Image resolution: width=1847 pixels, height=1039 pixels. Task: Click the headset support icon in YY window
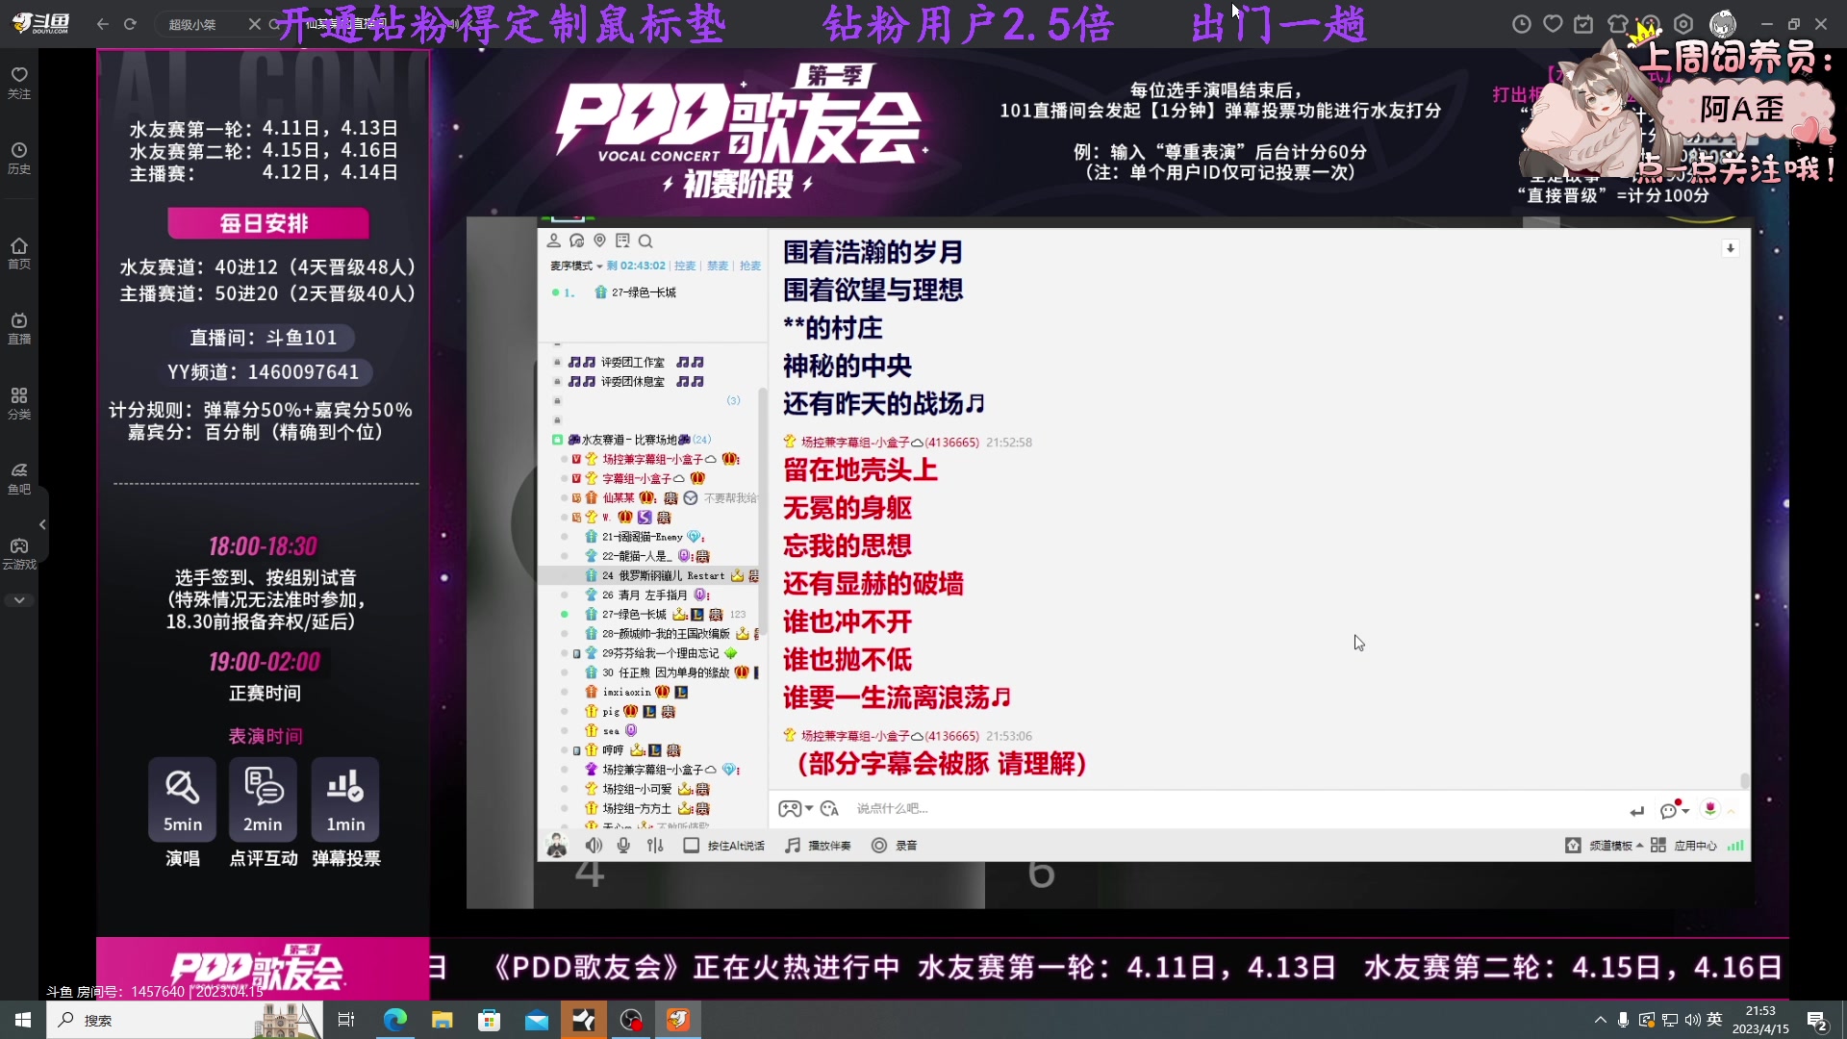pyautogui.click(x=577, y=241)
